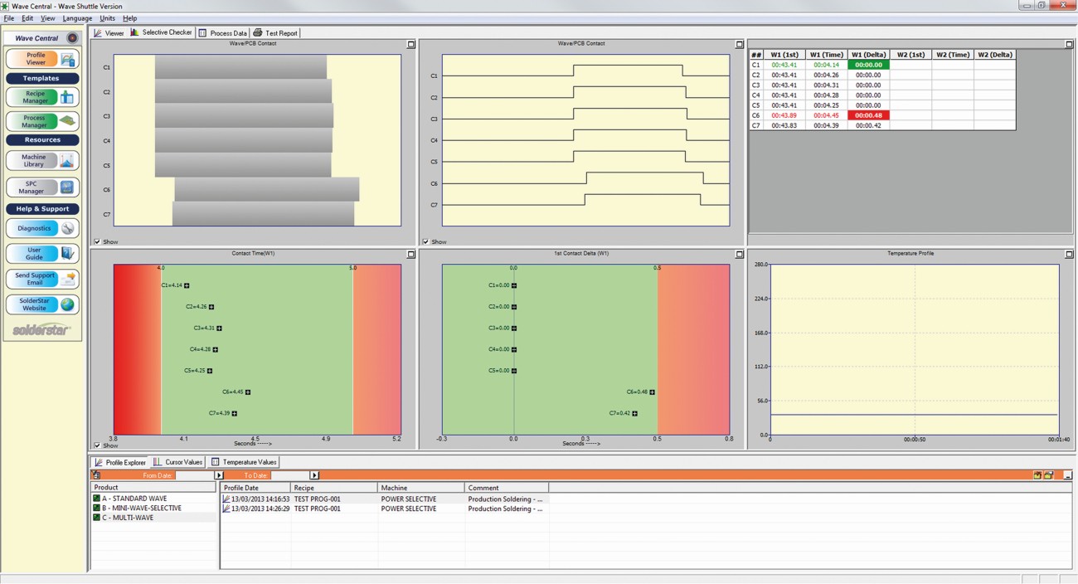Click the icon left of From Date

pyautogui.click(x=96, y=475)
